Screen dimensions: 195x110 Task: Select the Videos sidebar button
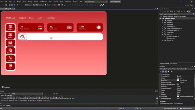point(10,35)
